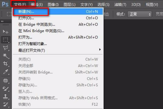Open the 滤镜(T) menu
This screenshot has width=163, height=109.
click(x=120, y=4)
